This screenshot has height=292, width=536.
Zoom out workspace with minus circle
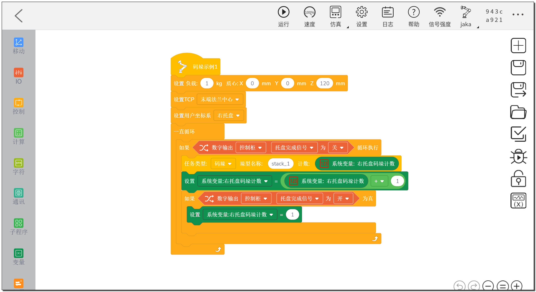(x=488, y=286)
